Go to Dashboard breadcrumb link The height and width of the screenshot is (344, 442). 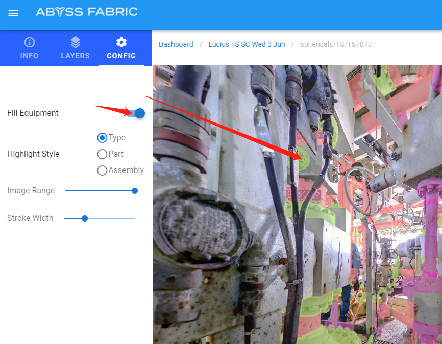pyautogui.click(x=176, y=44)
